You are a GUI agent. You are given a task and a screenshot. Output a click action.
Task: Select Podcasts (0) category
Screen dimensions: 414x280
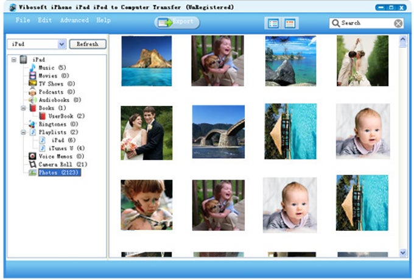57,92
